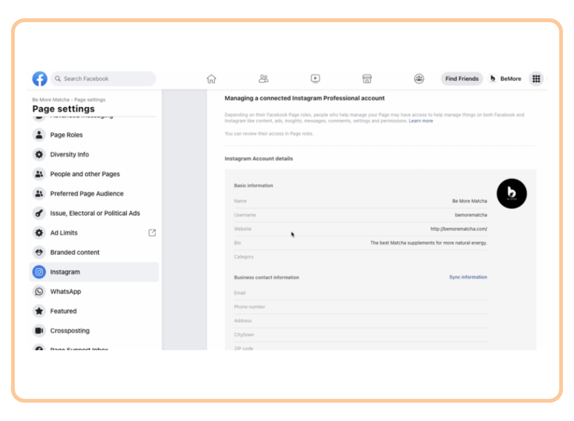Open Diversity Info settings
Image resolution: width=574 pixels, height=421 pixels.
[94, 154]
